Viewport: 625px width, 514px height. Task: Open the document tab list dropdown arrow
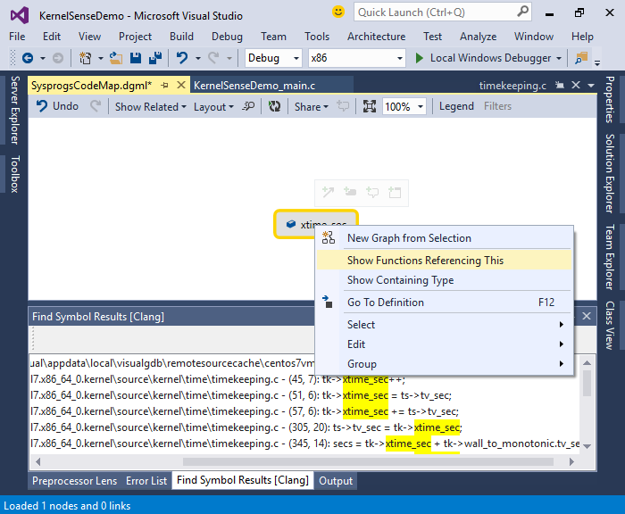(591, 86)
